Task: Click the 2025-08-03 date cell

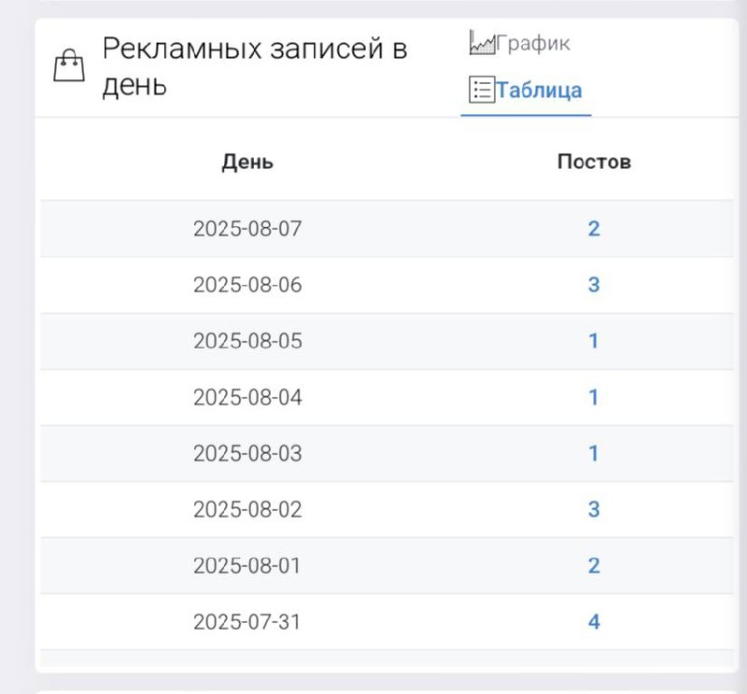Action: [247, 453]
